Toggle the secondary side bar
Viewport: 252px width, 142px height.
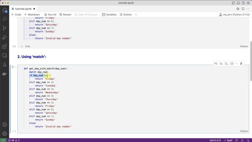[x=243, y=3]
